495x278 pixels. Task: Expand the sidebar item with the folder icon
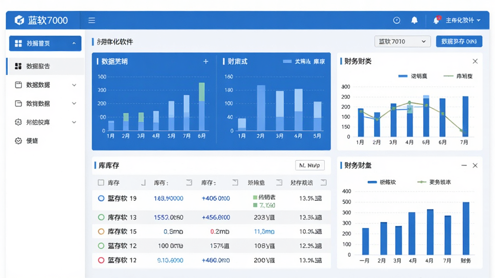coord(74,103)
